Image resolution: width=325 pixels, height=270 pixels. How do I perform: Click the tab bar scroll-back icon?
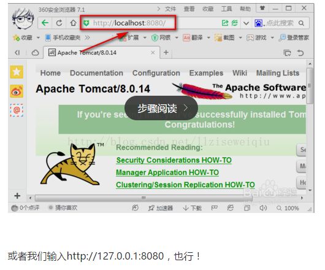point(17,53)
